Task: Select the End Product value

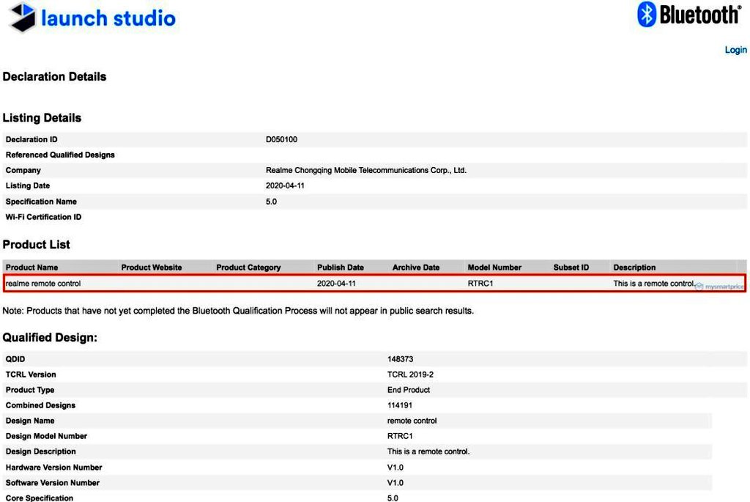Action: pos(409,390)
